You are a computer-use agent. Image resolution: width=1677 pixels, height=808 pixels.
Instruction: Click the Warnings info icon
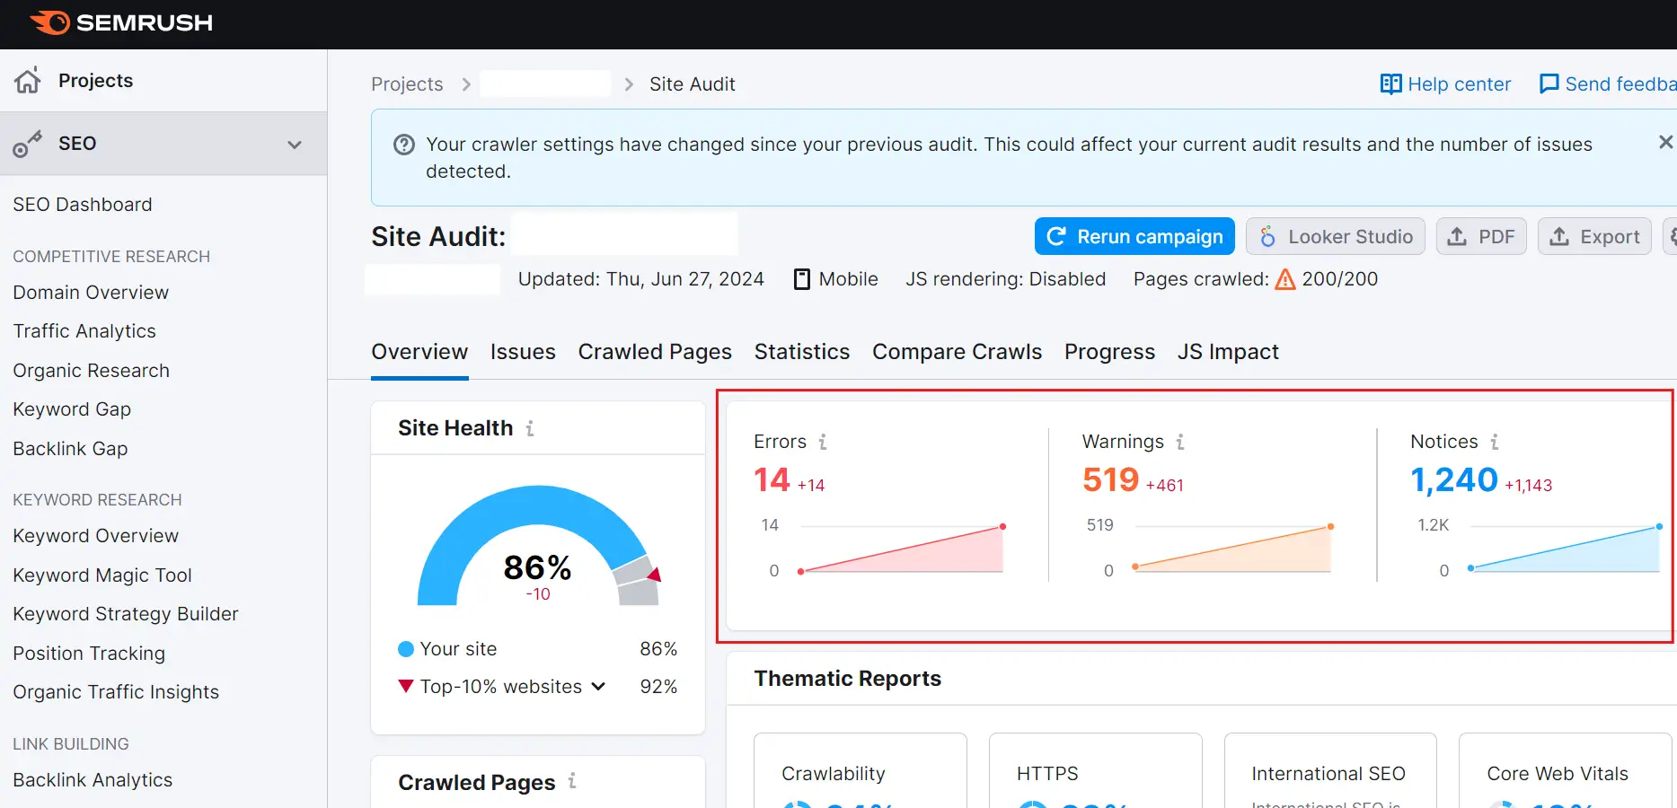pos(1180,443)
